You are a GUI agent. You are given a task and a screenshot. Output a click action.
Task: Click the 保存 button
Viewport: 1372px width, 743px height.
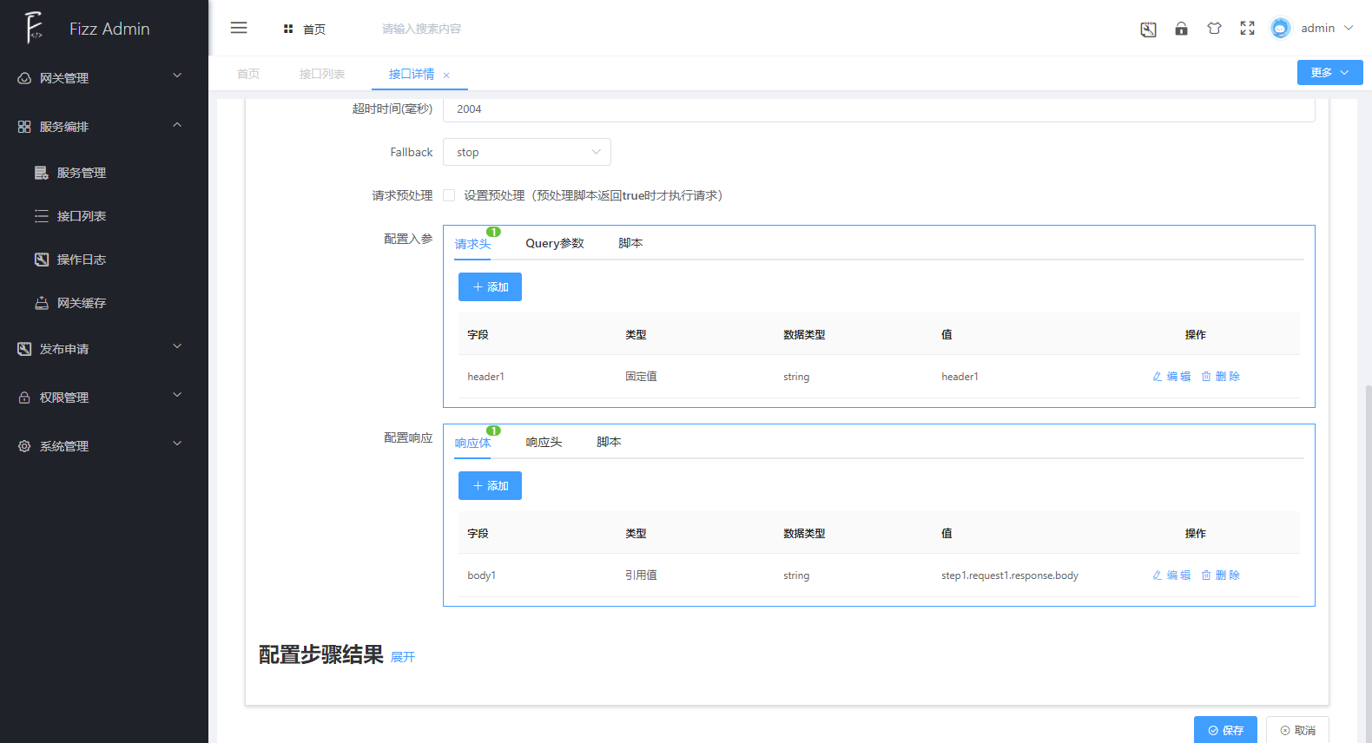click(x=1224, y=730)
